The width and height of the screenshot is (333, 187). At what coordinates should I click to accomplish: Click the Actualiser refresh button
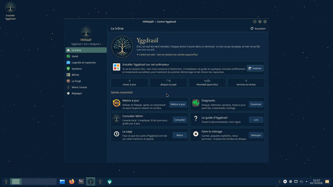[x=258, y=29]
